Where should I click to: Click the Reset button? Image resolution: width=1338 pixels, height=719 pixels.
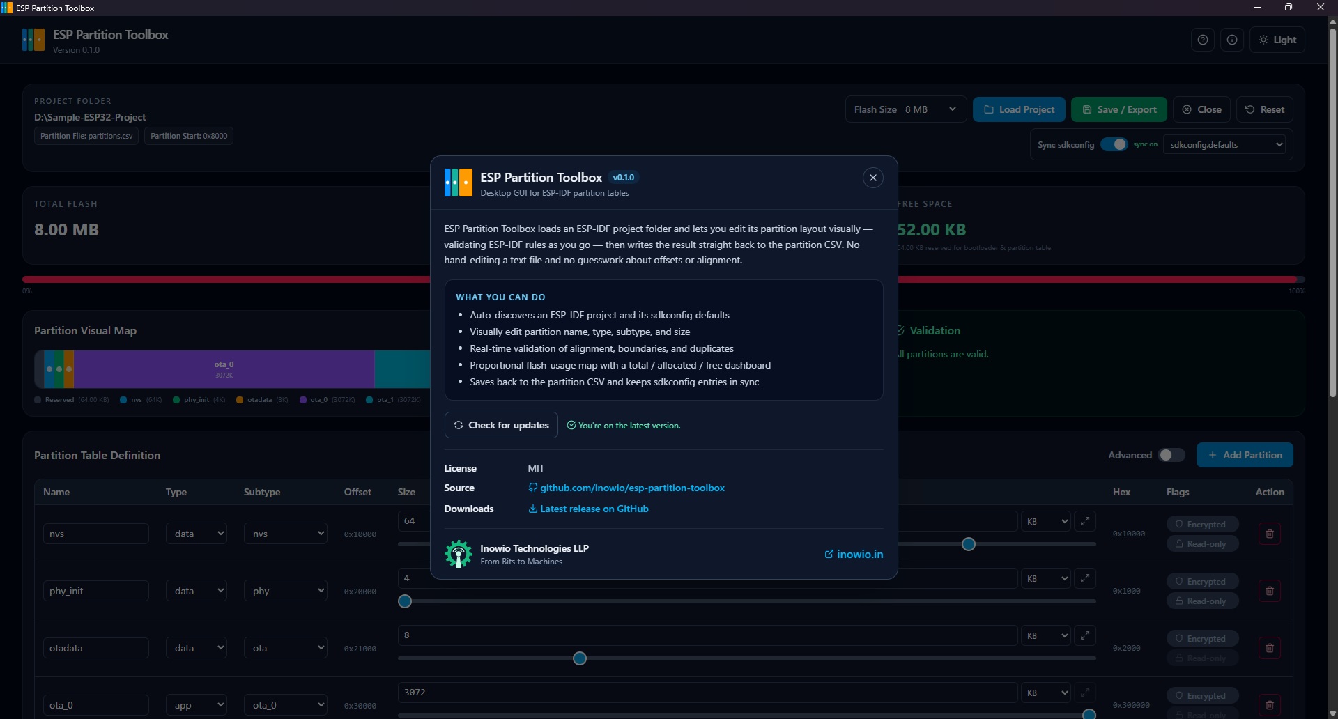[1265, 109]
